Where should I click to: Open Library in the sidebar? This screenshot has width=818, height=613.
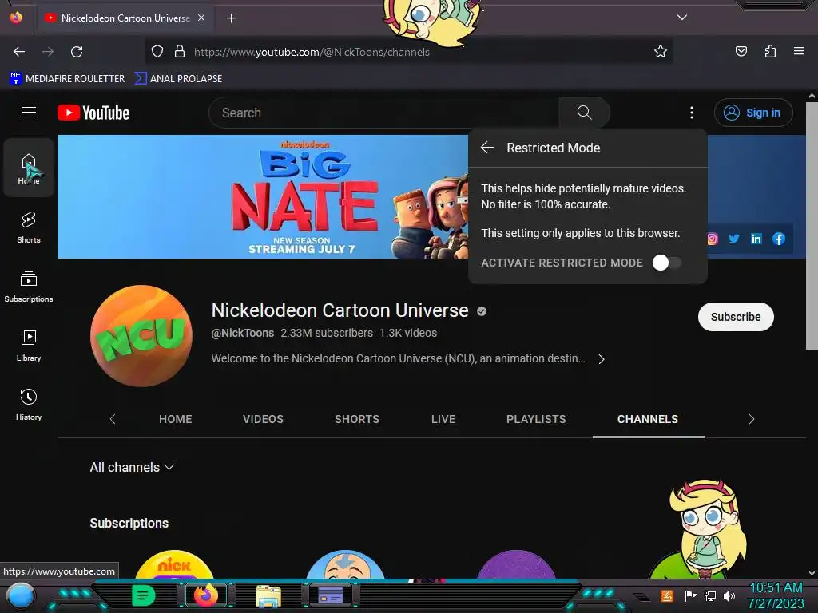[x=29, y=345]
